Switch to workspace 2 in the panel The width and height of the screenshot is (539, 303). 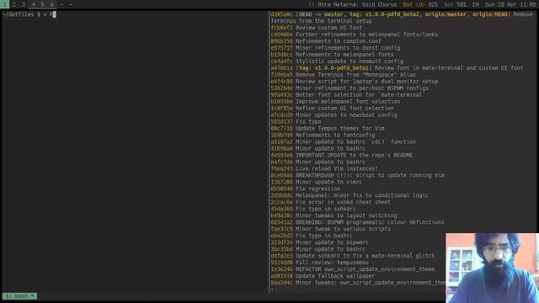coord(14,4)
